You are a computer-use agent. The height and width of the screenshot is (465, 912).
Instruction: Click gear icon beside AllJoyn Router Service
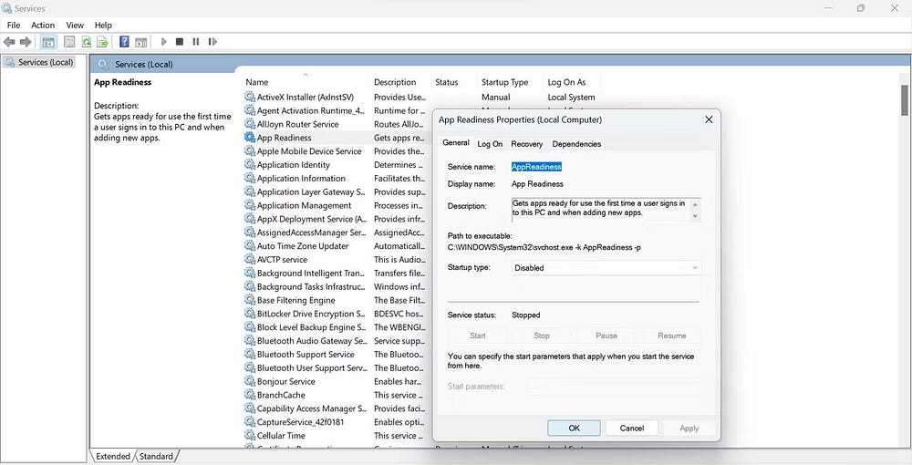tap(250, 124)
